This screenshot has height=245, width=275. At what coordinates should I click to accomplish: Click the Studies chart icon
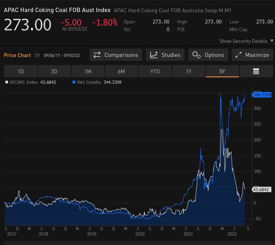click(x=154, y=55)
